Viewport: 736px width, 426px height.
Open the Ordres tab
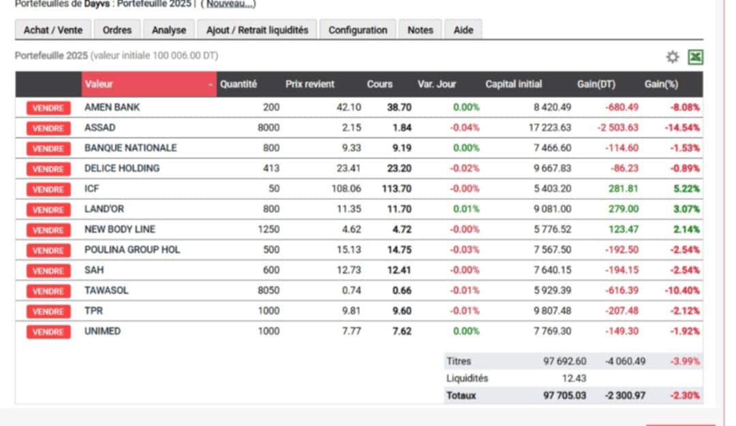[x=117, y=30]
